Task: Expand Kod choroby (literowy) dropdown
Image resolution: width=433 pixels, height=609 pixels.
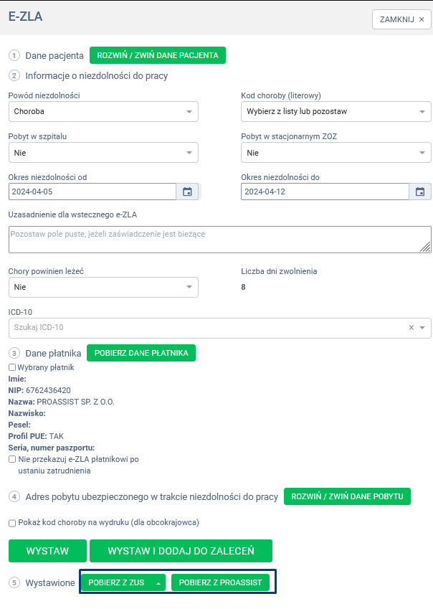Action: click(x=336, y=112)
